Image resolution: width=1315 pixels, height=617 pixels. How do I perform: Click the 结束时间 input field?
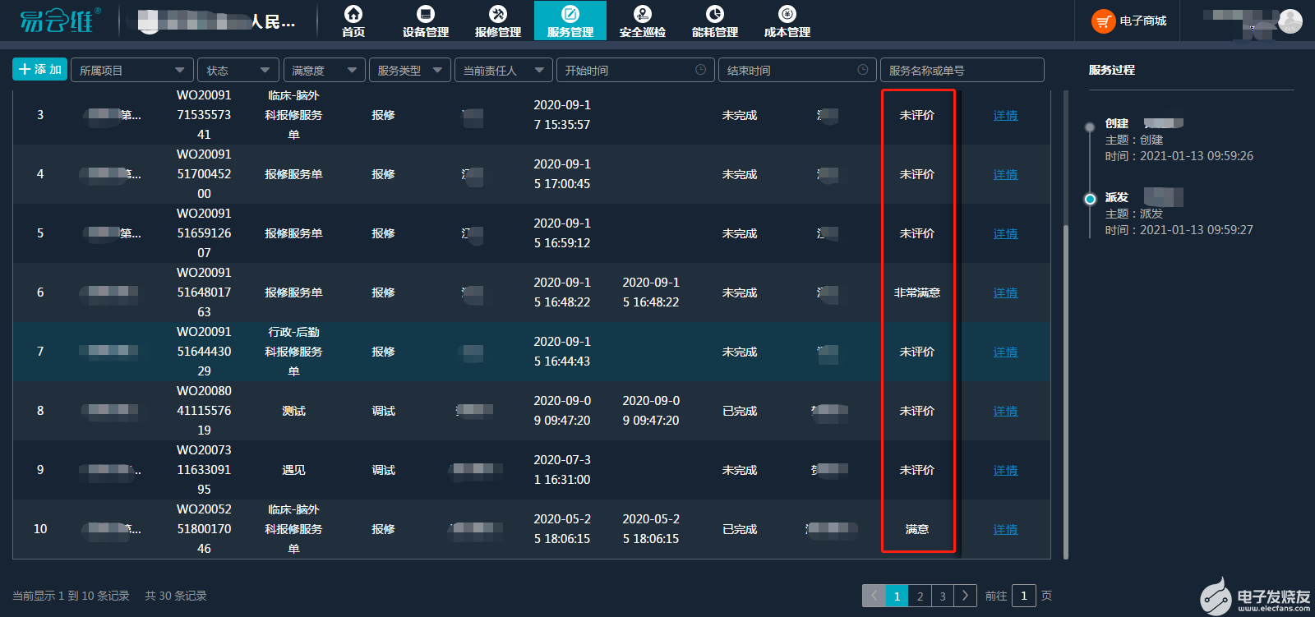coord(797,70)
